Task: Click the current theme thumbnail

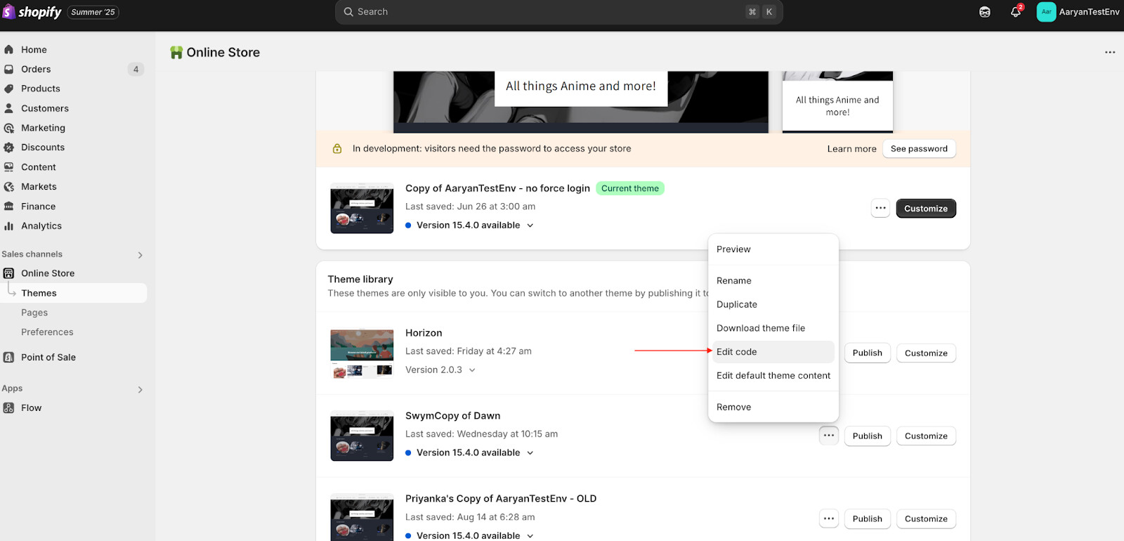Action: (x=362, y=208)
